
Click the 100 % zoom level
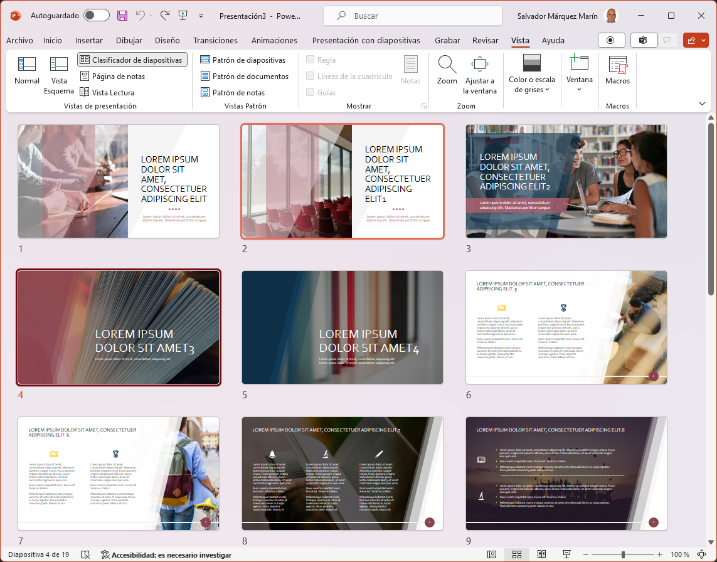coord(680,554)
